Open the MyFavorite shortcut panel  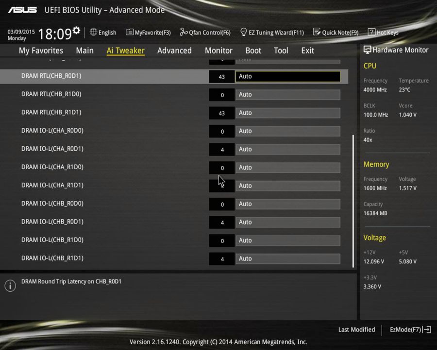148,32
